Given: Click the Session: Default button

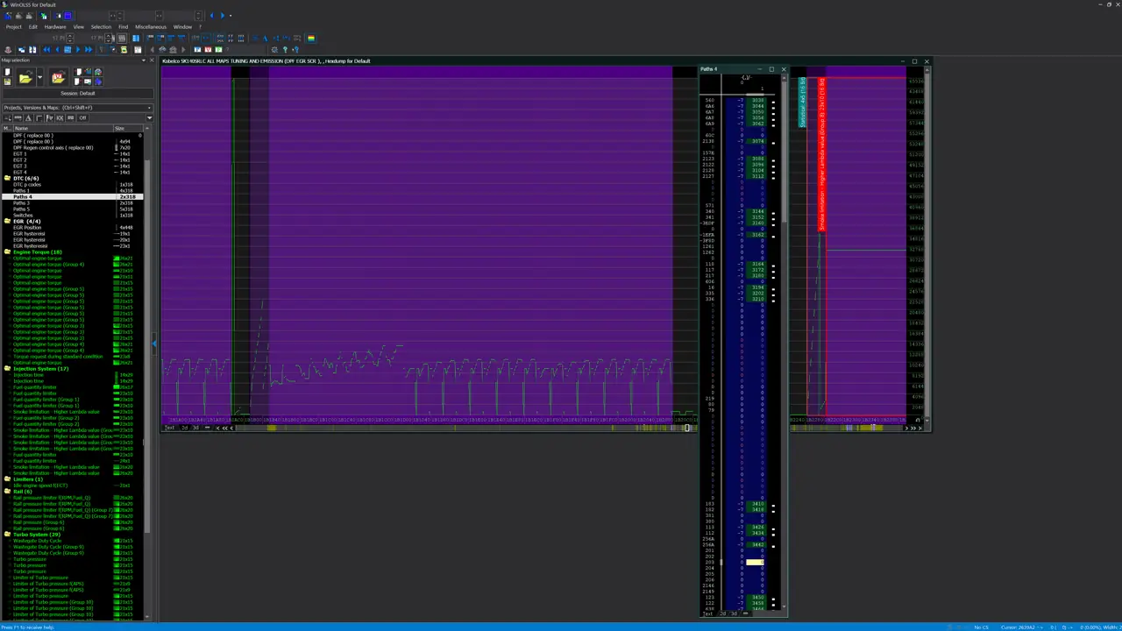Looking at the screenshot, I should pos(77,94).
